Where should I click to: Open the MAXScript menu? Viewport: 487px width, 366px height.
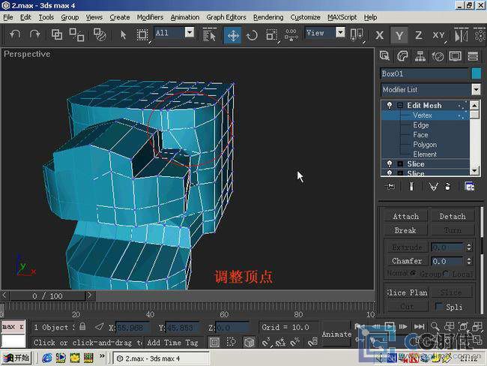tap(342, 17)
